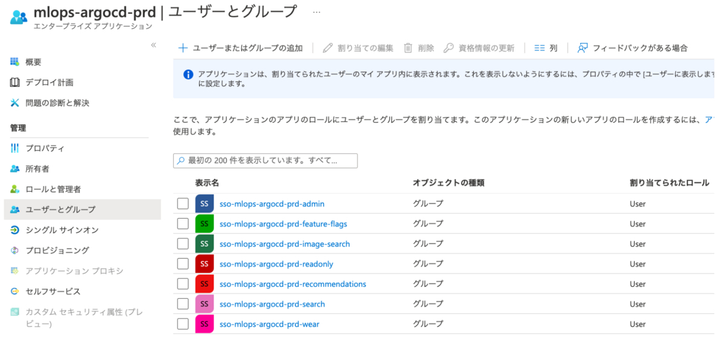Check the box for sso-mlops-argocd-prd-image-search

coord(183,244)
